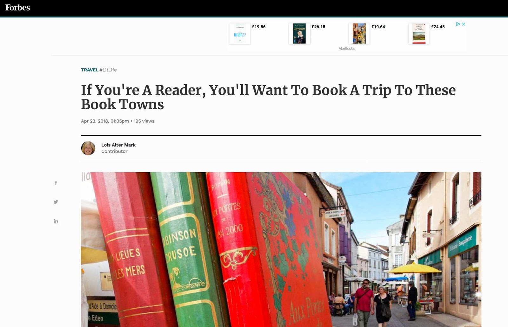508x327 pixels.
Task: Open the £24.48 book cover ad
Action: pyautogui.click(x=419, y=34)
